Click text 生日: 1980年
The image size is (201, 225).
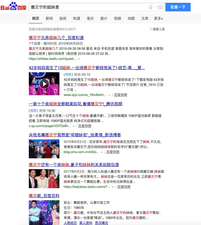click(74, 208)
